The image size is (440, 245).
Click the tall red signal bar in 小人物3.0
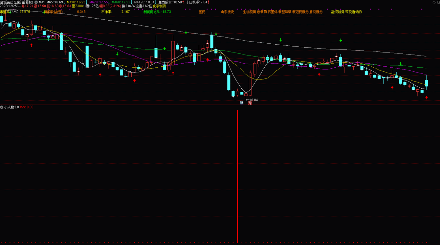pos(238,176)
